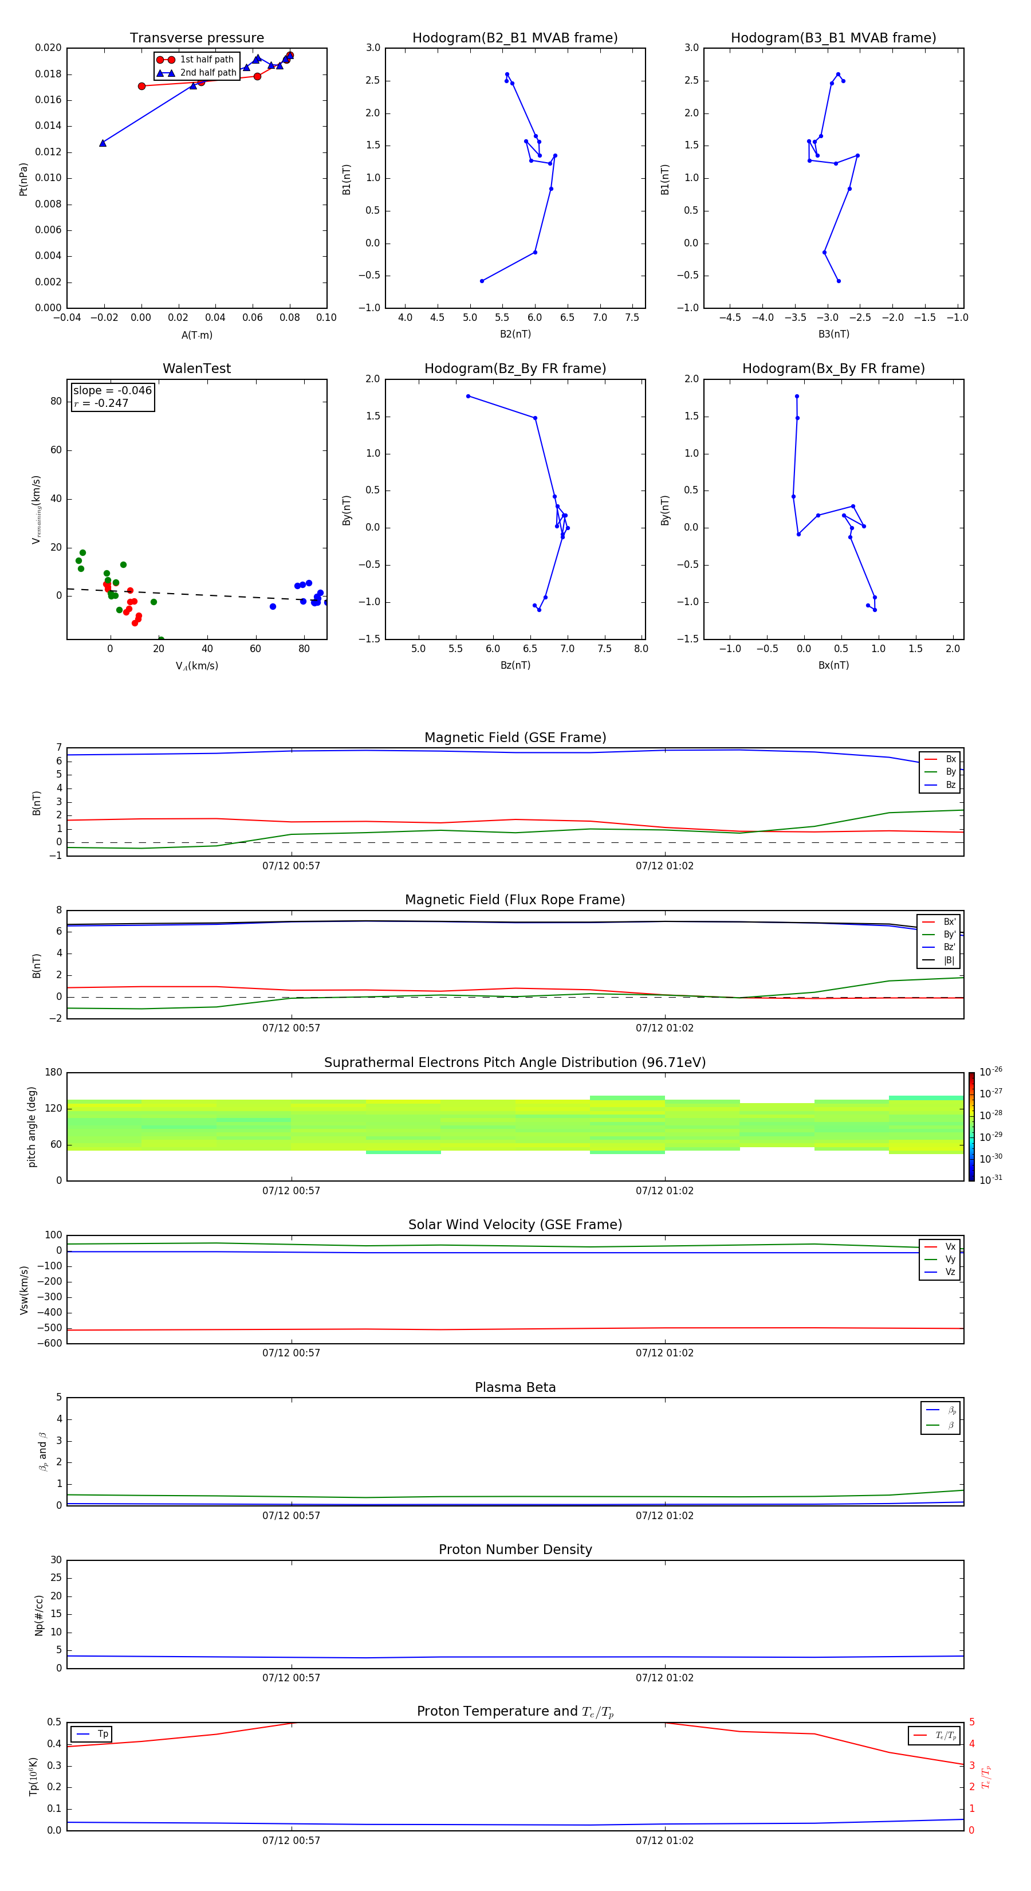Click the 'Vsw(km/s)' axis label

point(23,1290)
